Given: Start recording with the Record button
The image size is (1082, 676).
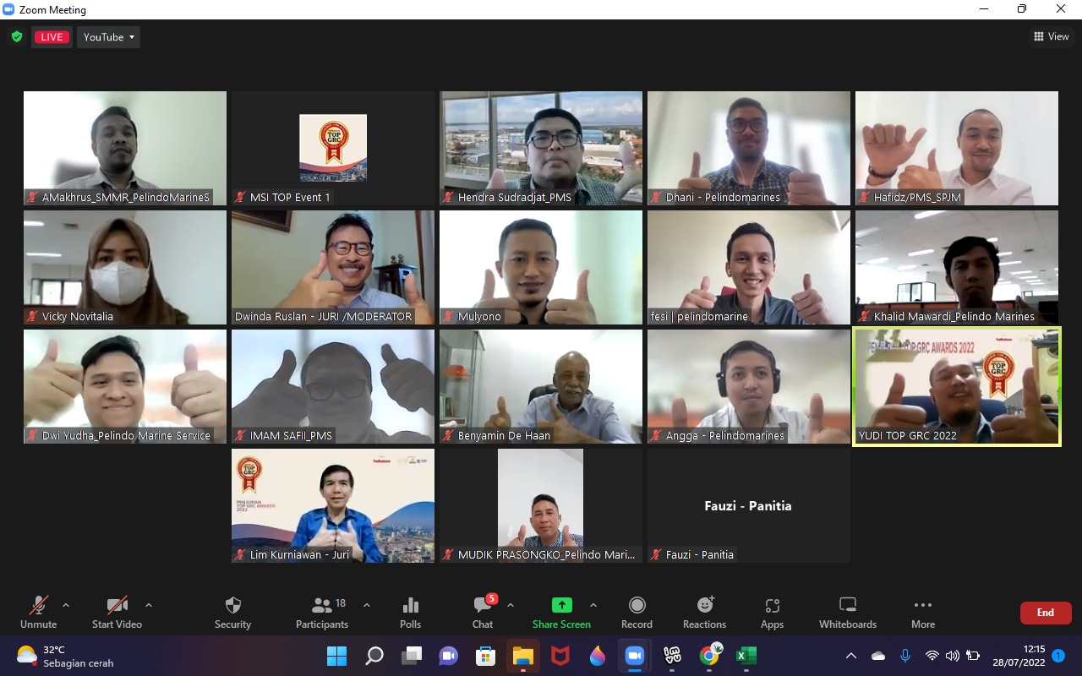Looking at the screenshot, I should (x=637, y=613).
